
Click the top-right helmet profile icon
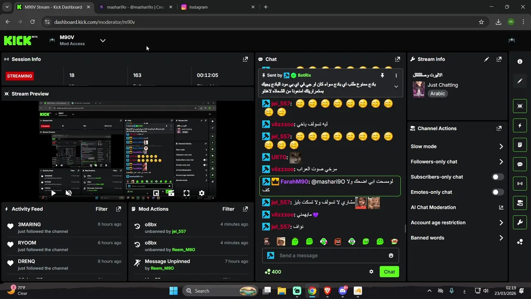coord(512,40)
